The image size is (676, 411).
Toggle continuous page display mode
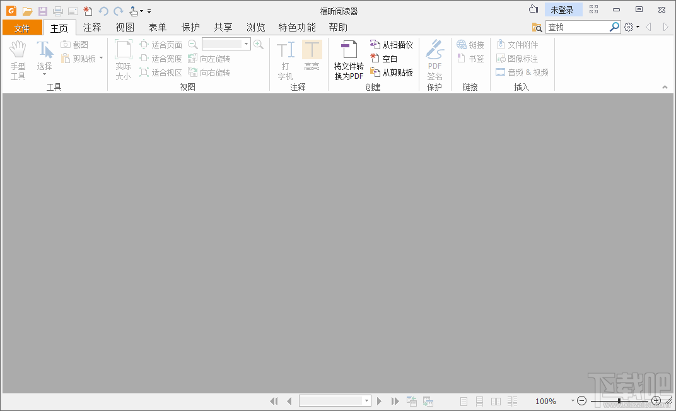(480, 401)
